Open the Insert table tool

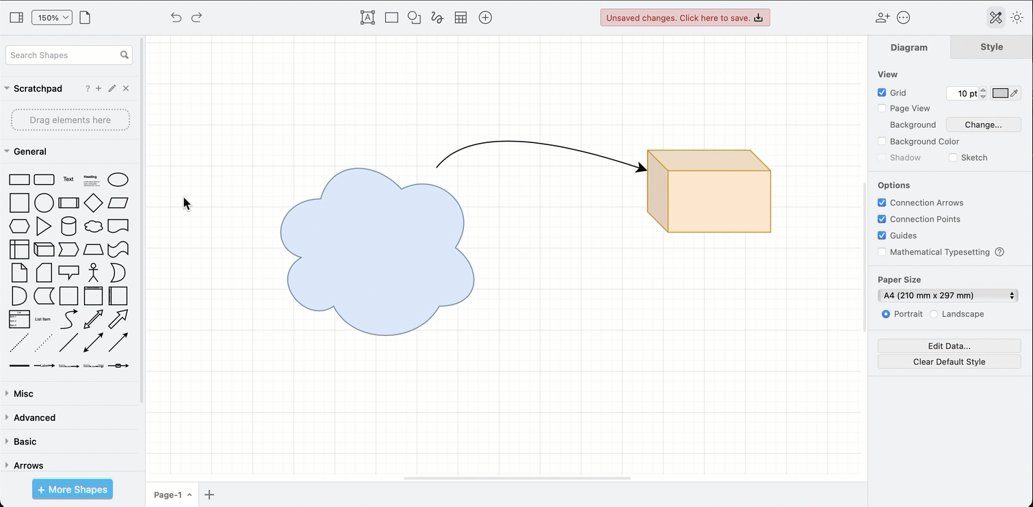[x=460, y=17]
